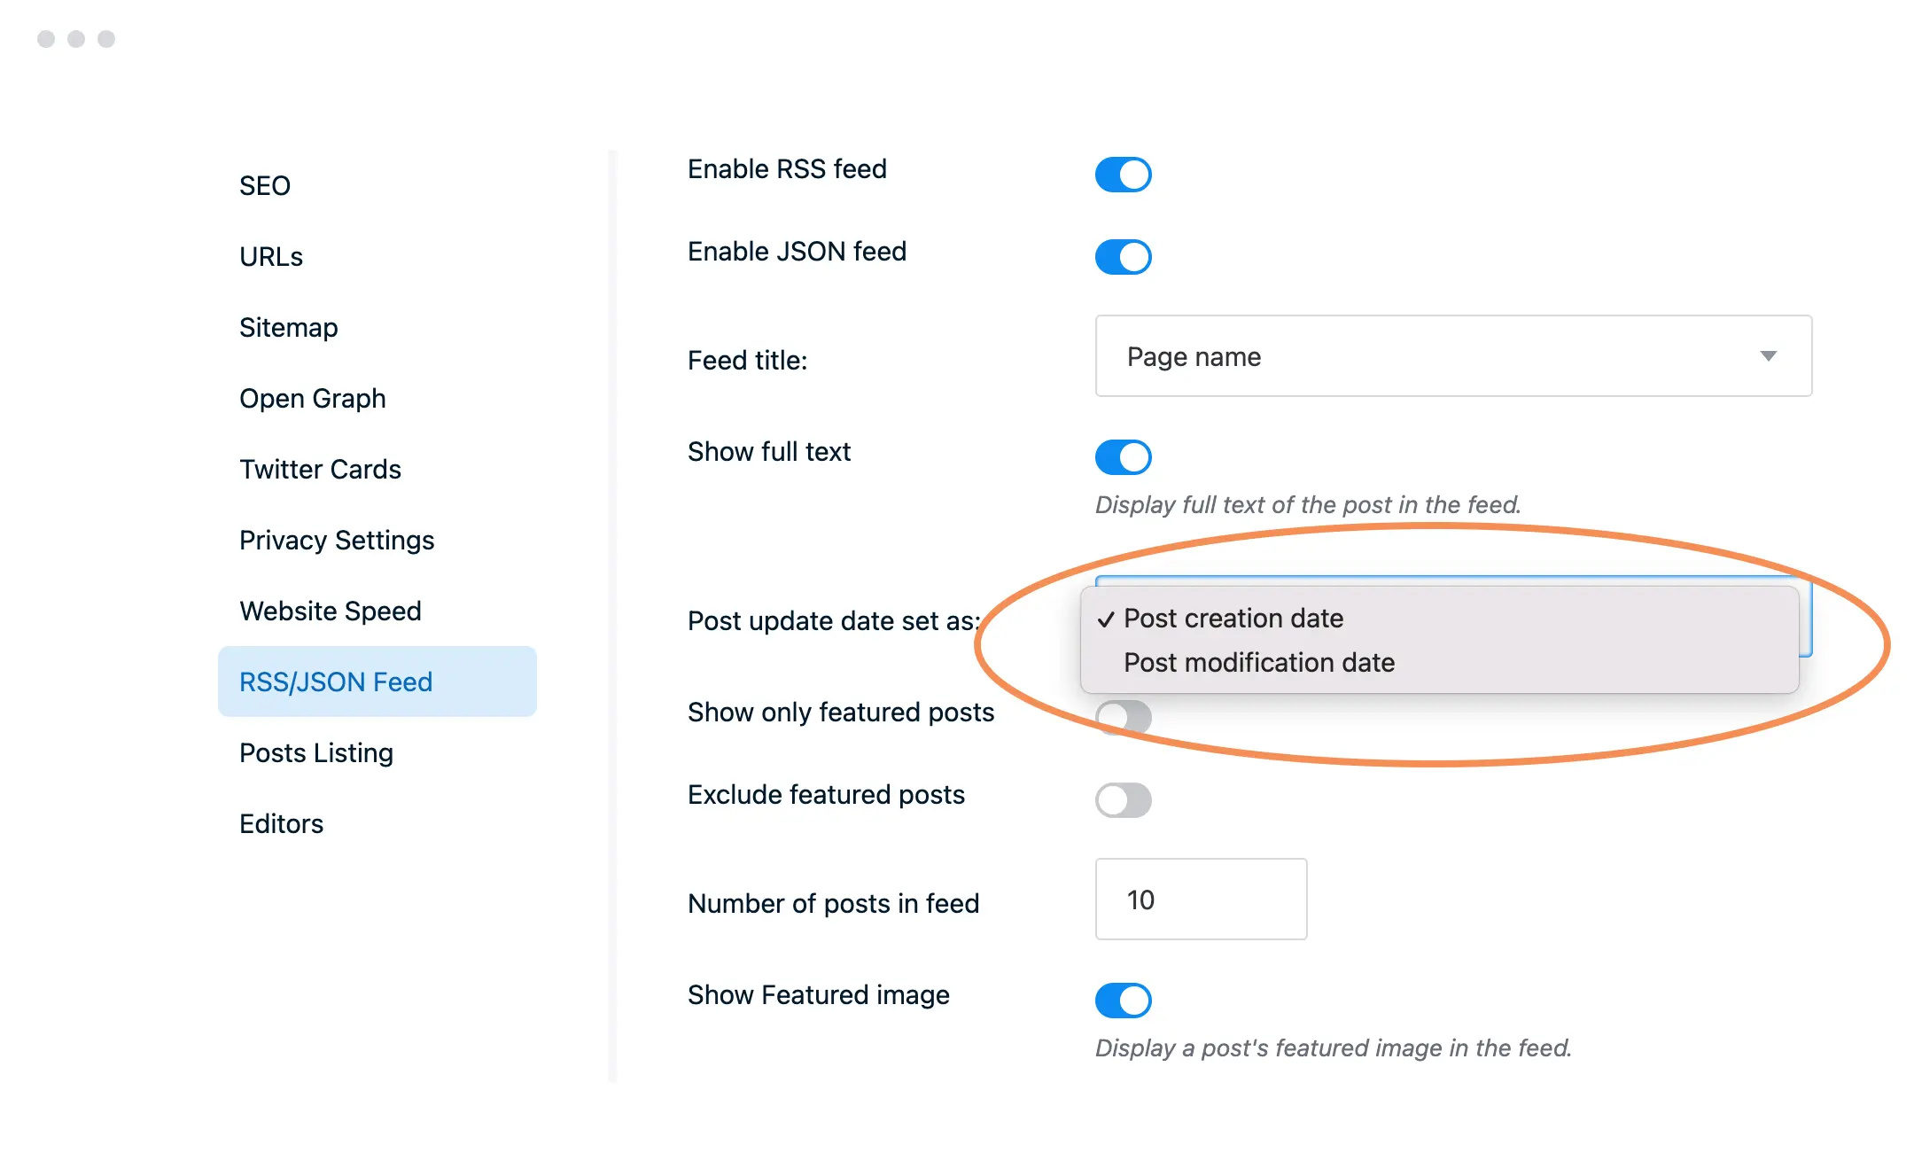Enable the Exclude featured posts switch
1914x1176 pixels.
coord(1123,799)
